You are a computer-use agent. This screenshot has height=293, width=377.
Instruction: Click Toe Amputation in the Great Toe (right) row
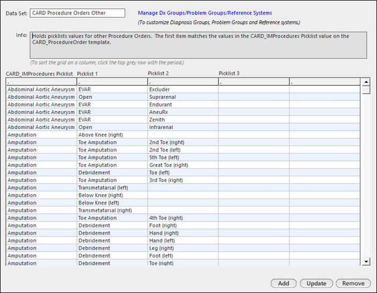112,165
